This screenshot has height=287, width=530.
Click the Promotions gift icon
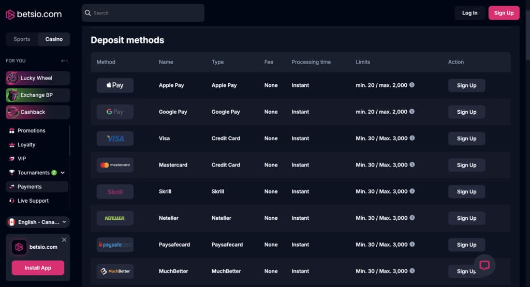(x=12, y=131)
